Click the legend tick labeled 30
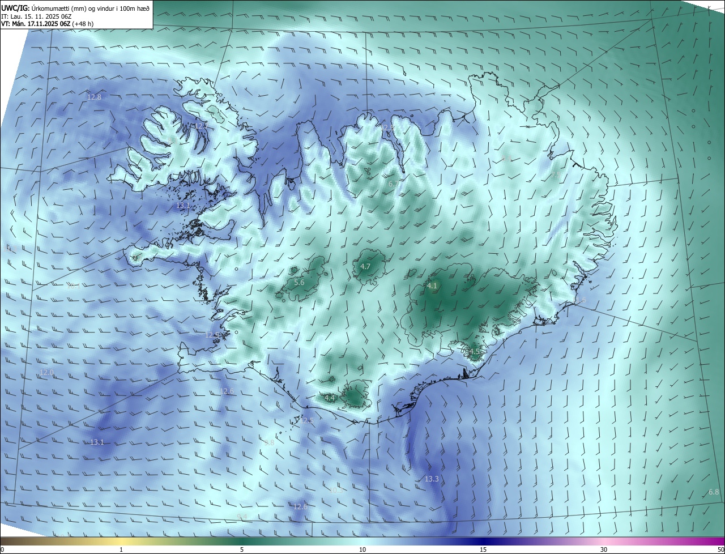This screenshot has height=554, width=725. click(604, 549)
